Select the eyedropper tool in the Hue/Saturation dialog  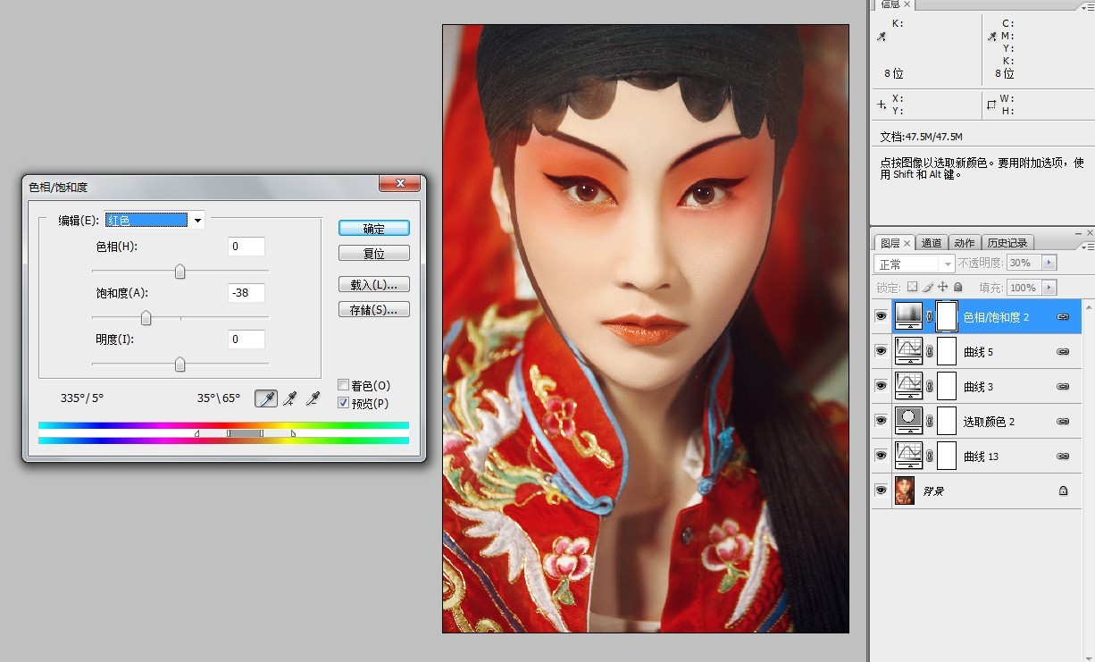[x=266, y=398]
